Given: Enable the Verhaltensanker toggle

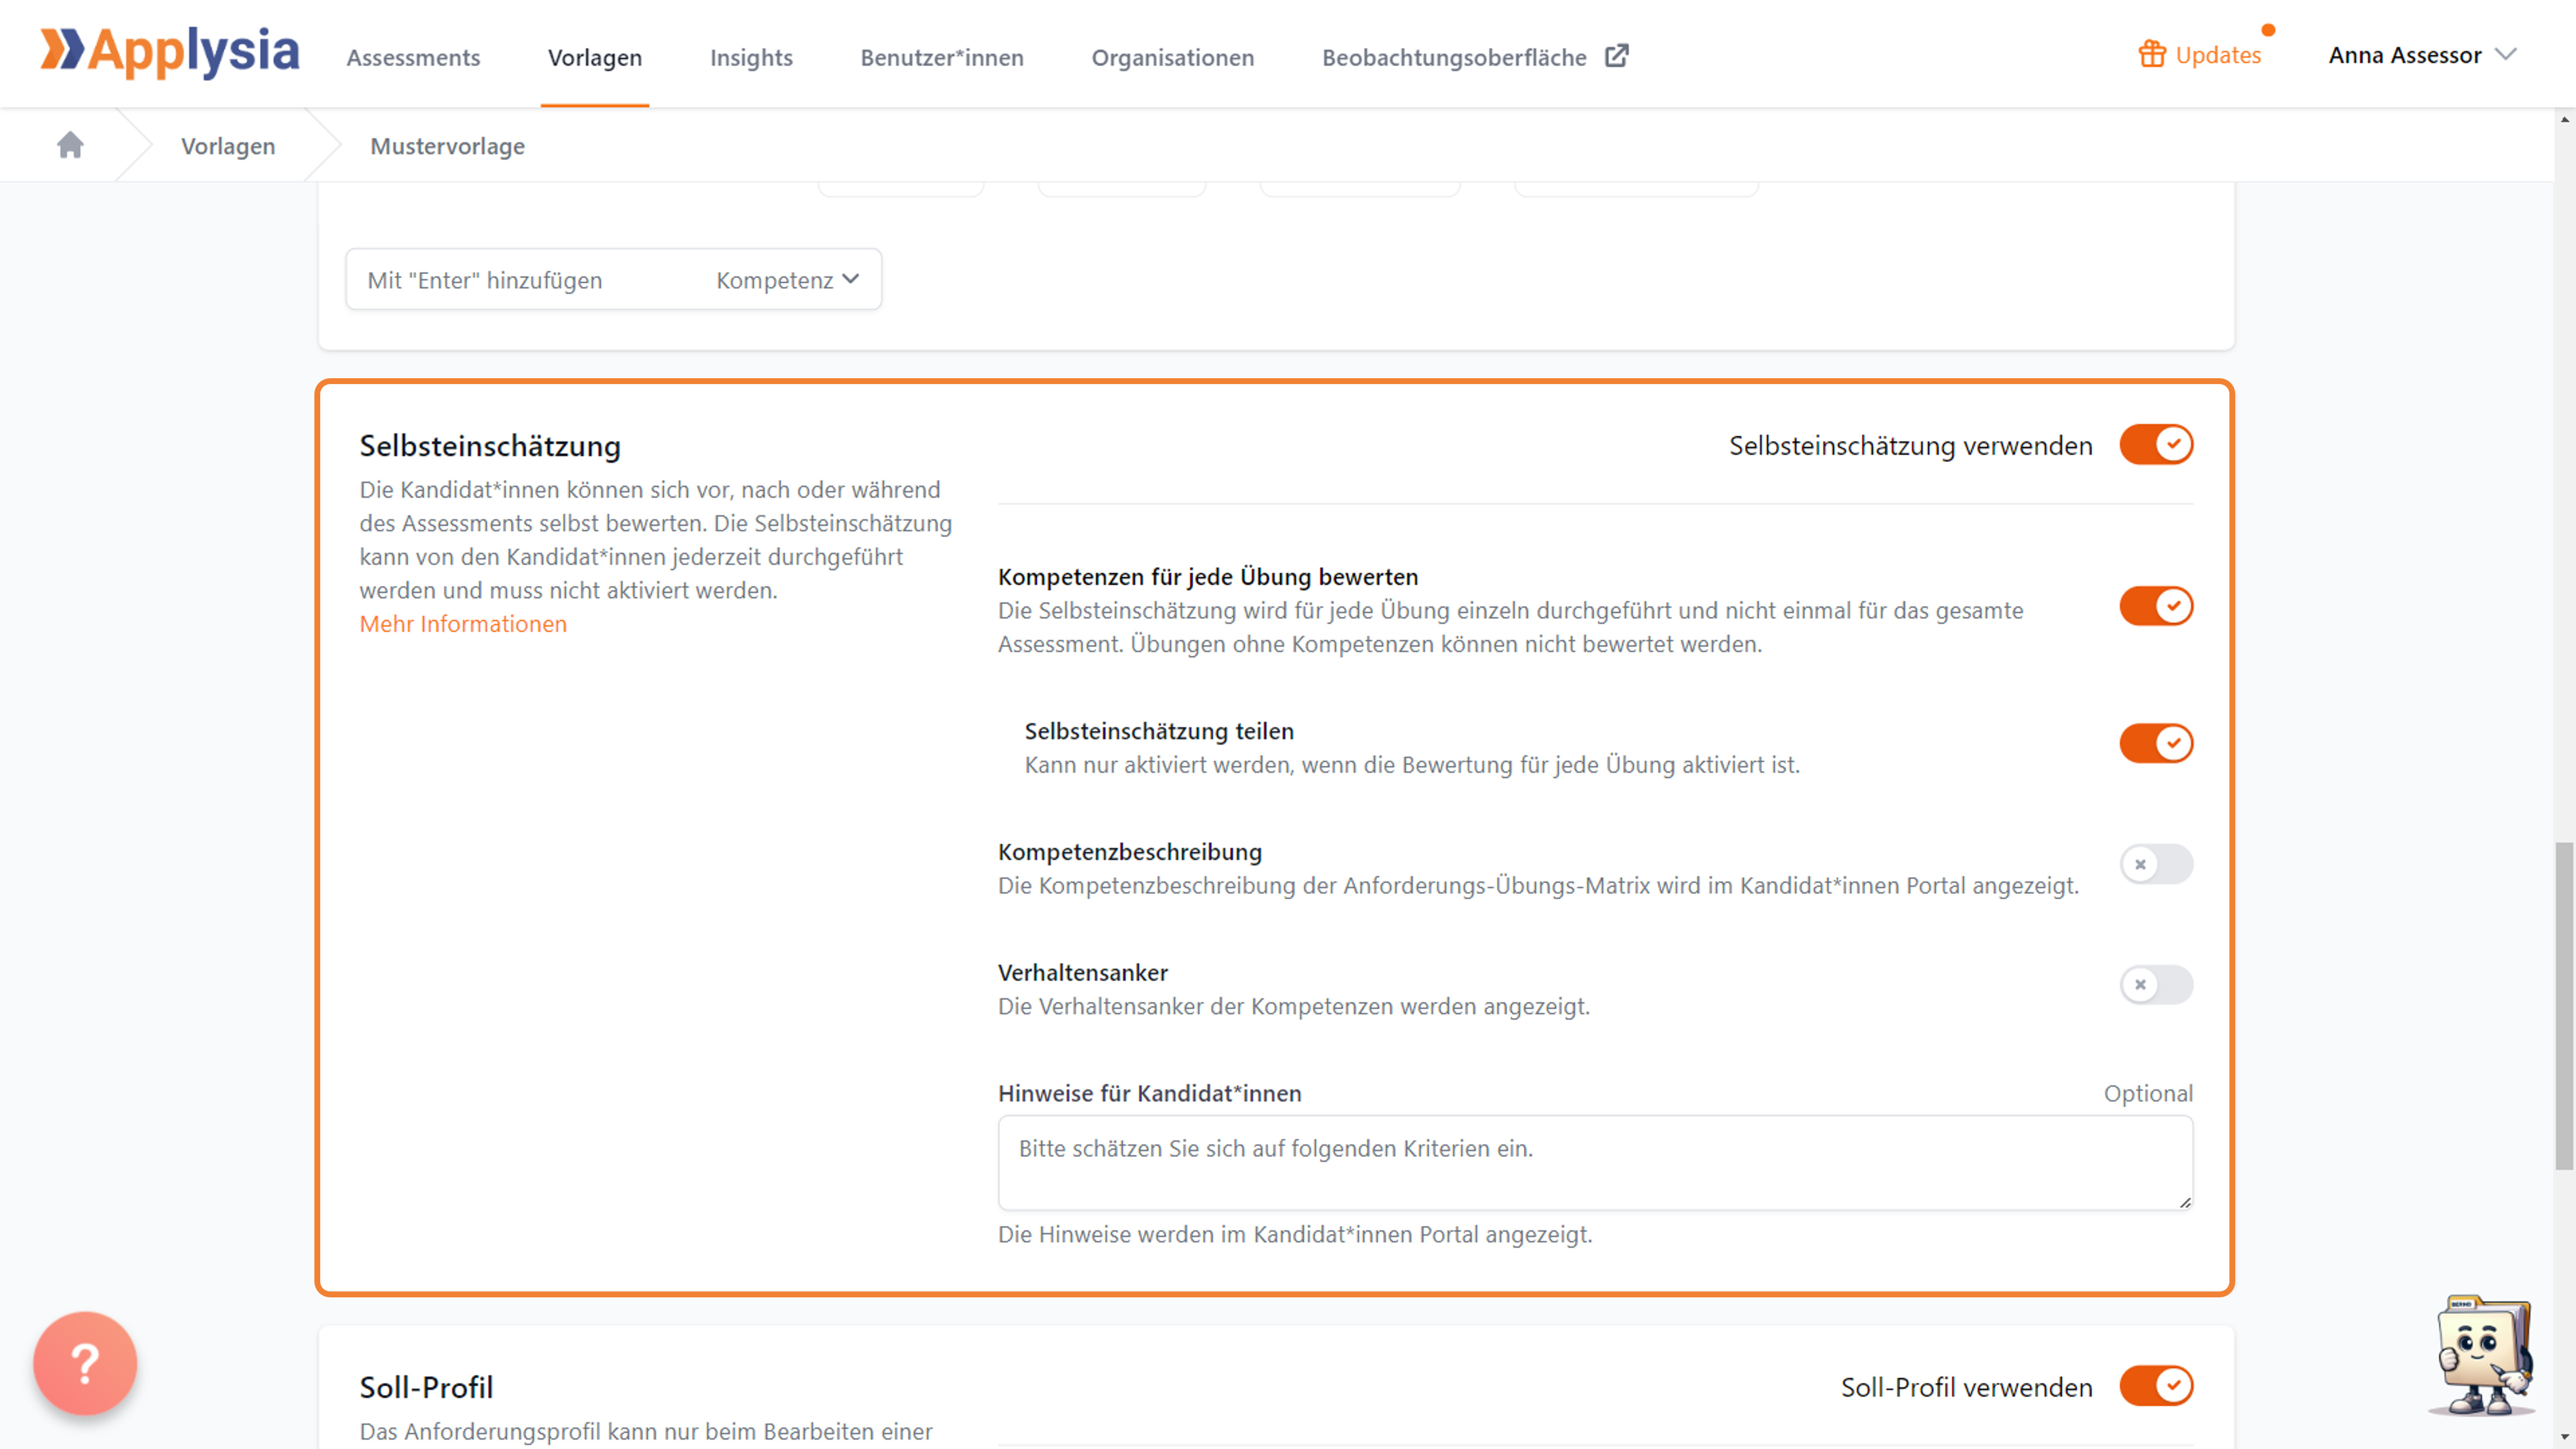Looking at the screenshot, I should pos(2156,985).
